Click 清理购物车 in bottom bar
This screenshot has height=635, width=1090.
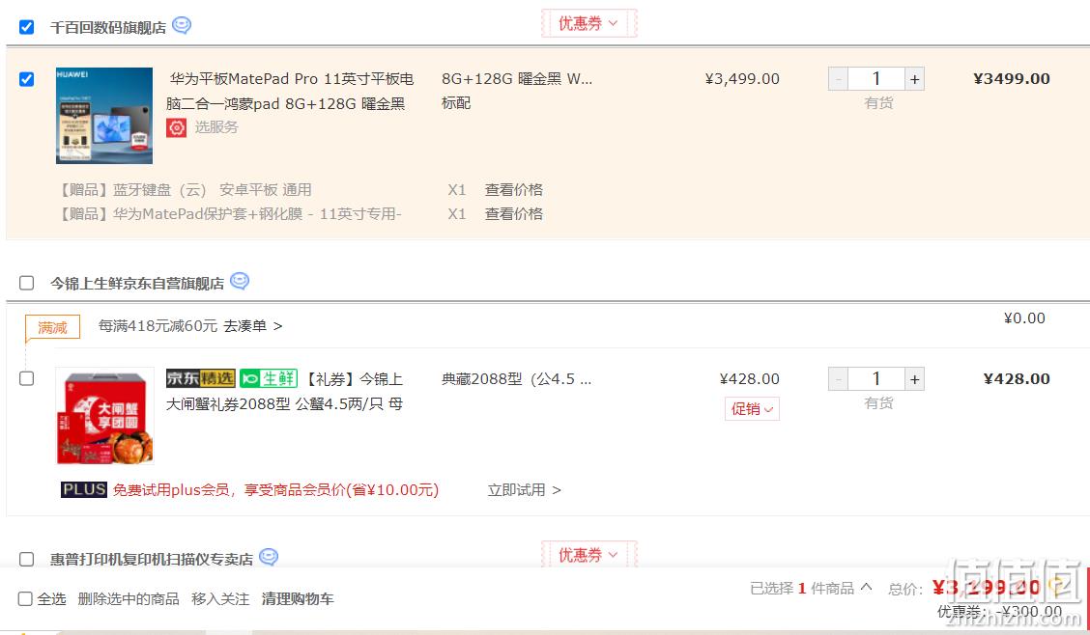(298, 599)
